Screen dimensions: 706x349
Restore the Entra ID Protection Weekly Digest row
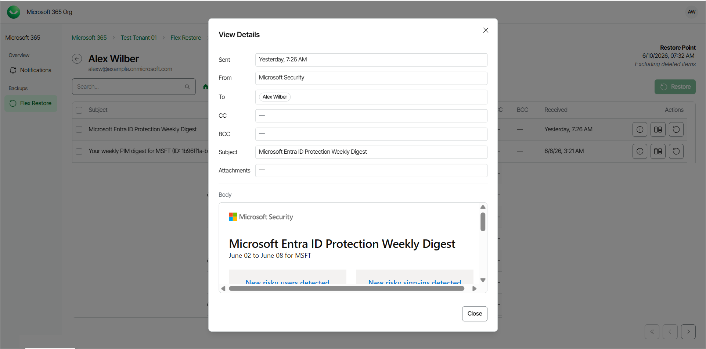(x=676, y=129)
